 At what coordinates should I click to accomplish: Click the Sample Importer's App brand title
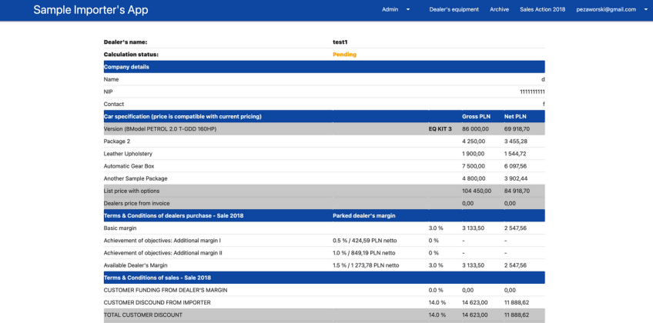[x=91, y=10]
